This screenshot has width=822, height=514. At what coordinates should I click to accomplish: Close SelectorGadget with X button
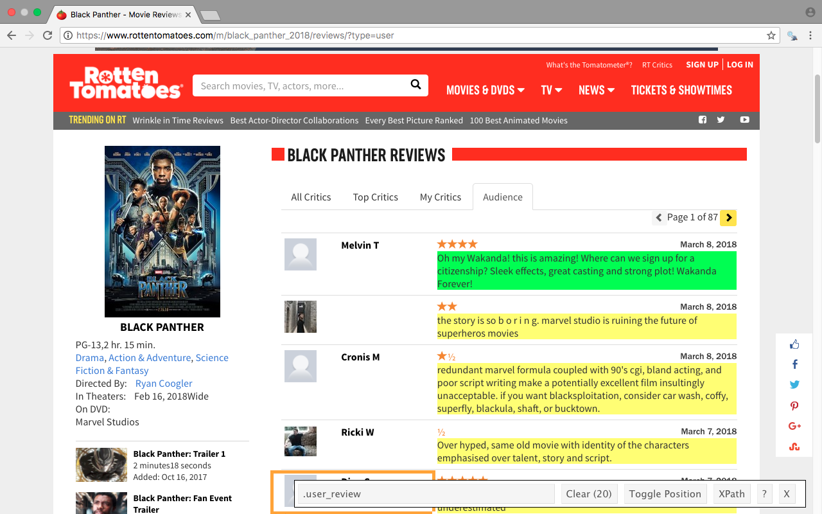(x=787, y=494)
